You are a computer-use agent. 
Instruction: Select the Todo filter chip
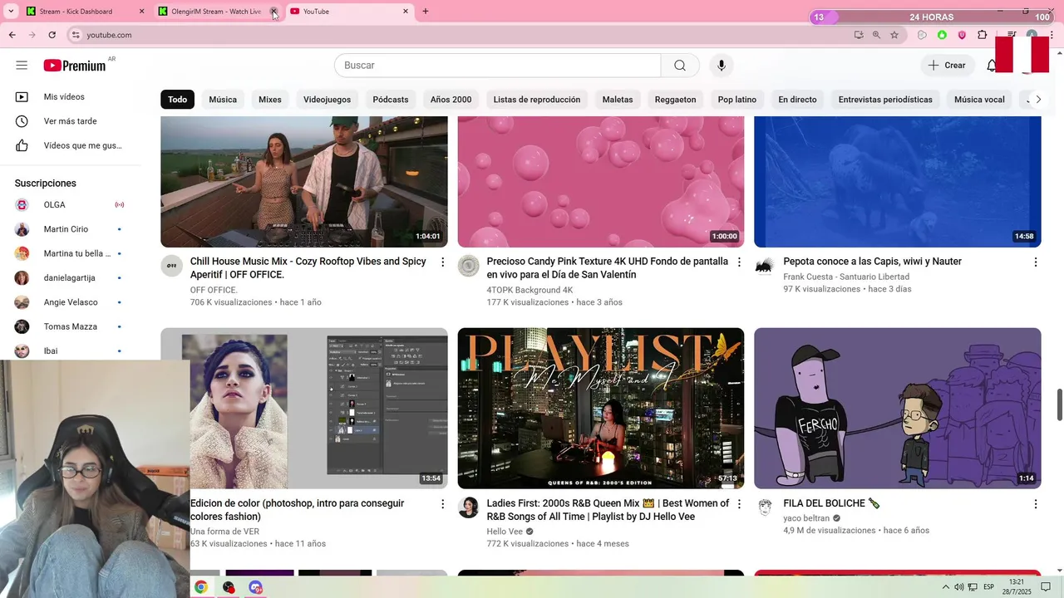pyautogui.click(x=178, y=100)
